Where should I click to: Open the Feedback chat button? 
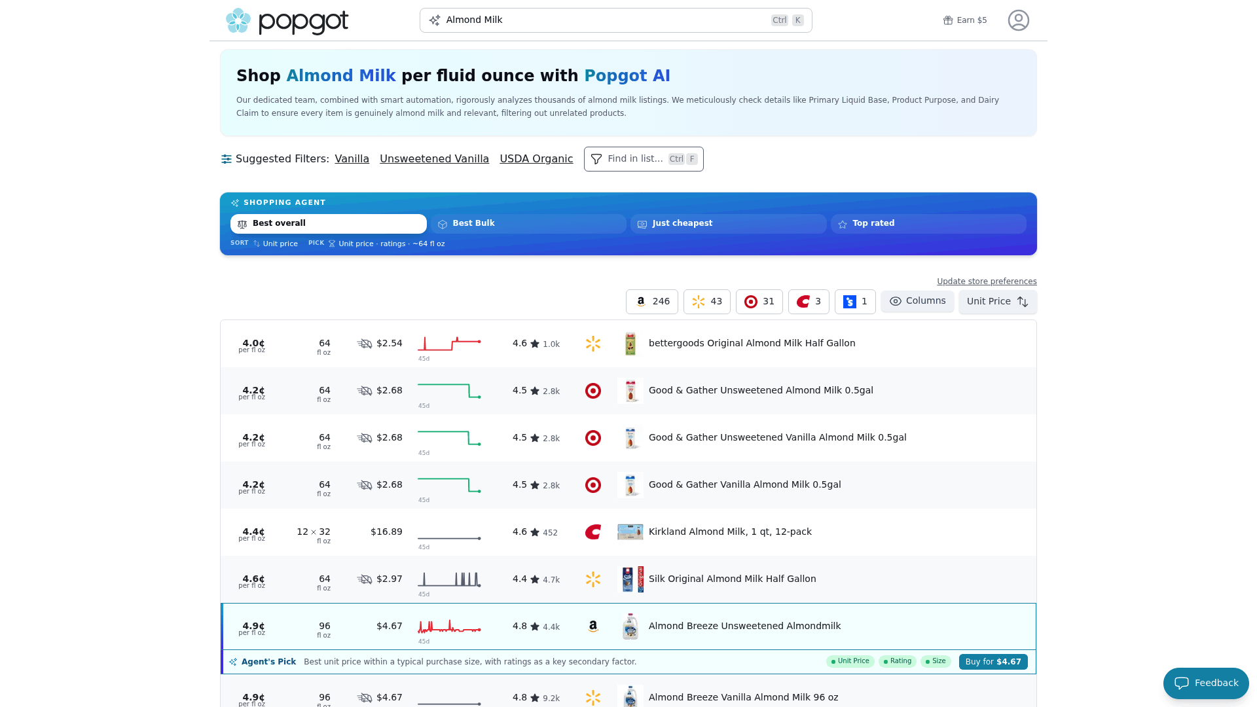(1206, 683)
